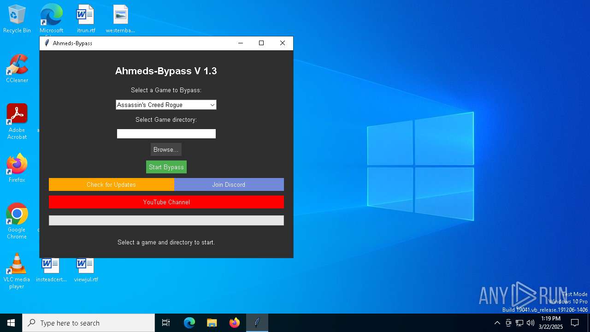
Task: Click the empty progress bar
Action: pyautogui.click(x=166, y=220)
